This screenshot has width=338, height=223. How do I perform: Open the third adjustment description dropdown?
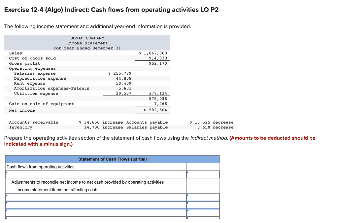point(96,212)
